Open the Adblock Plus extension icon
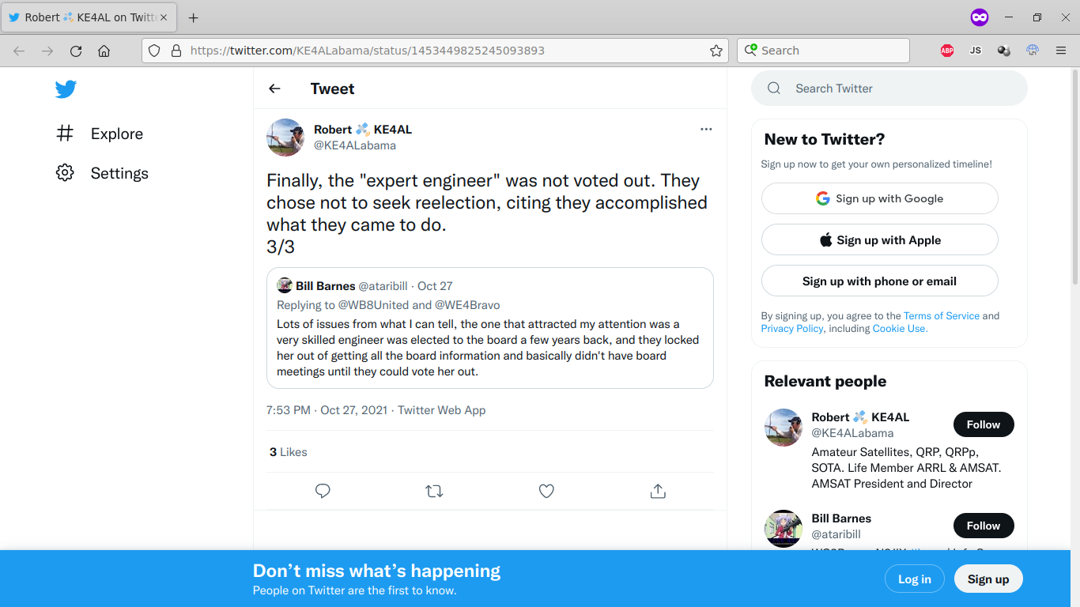 [947, 51]
